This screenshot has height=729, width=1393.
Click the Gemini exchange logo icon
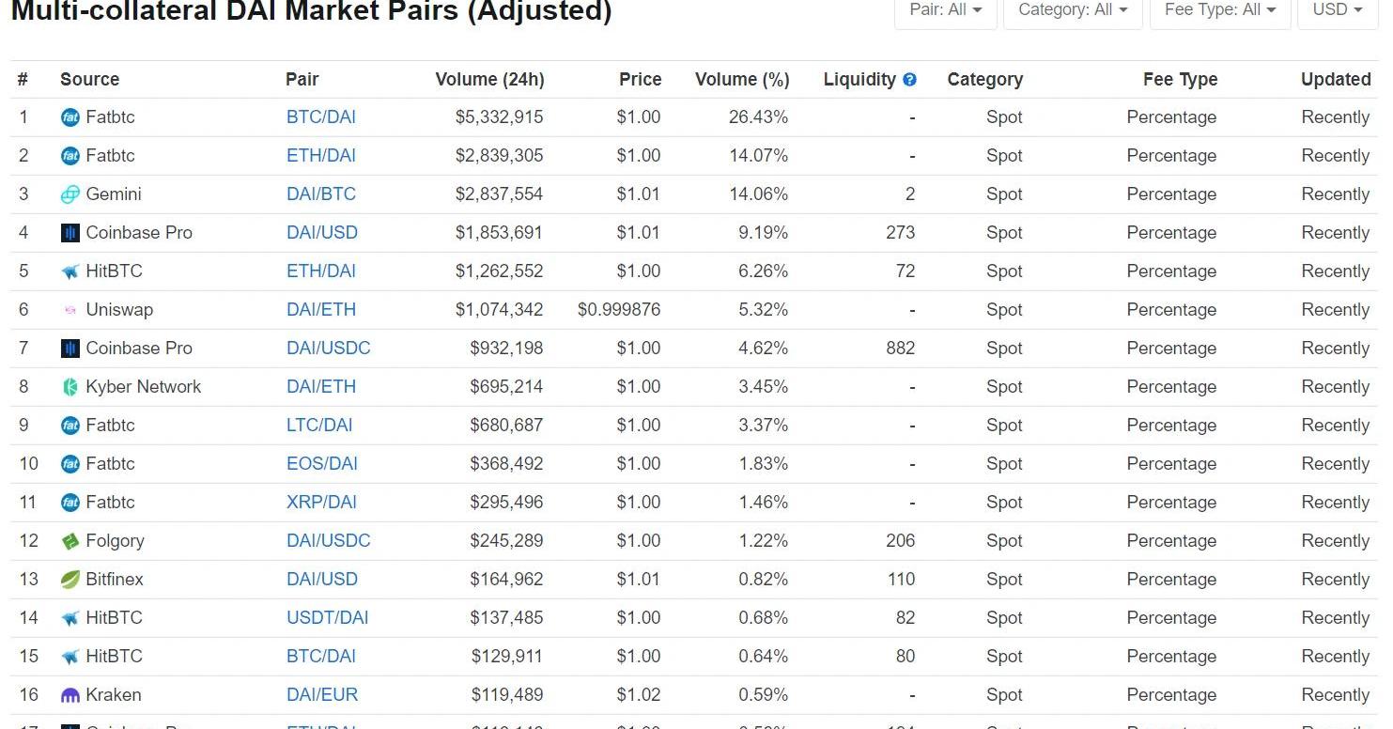(x=70, y=194)
